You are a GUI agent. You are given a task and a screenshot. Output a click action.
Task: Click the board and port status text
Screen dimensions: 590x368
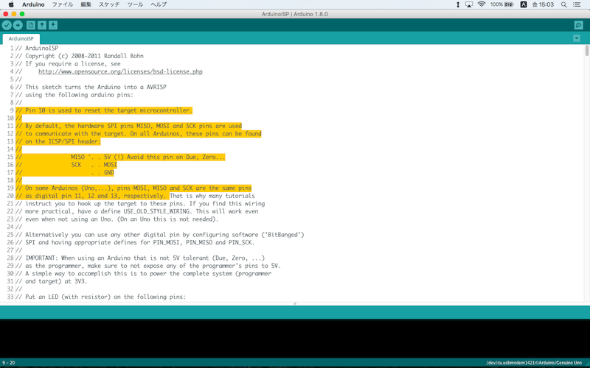(534, 363)
